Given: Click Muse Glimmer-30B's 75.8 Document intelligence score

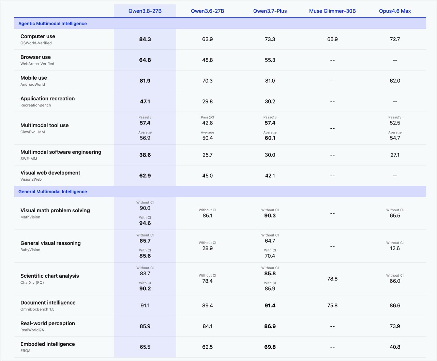Looking at the screenshot, I should point(332,306).
